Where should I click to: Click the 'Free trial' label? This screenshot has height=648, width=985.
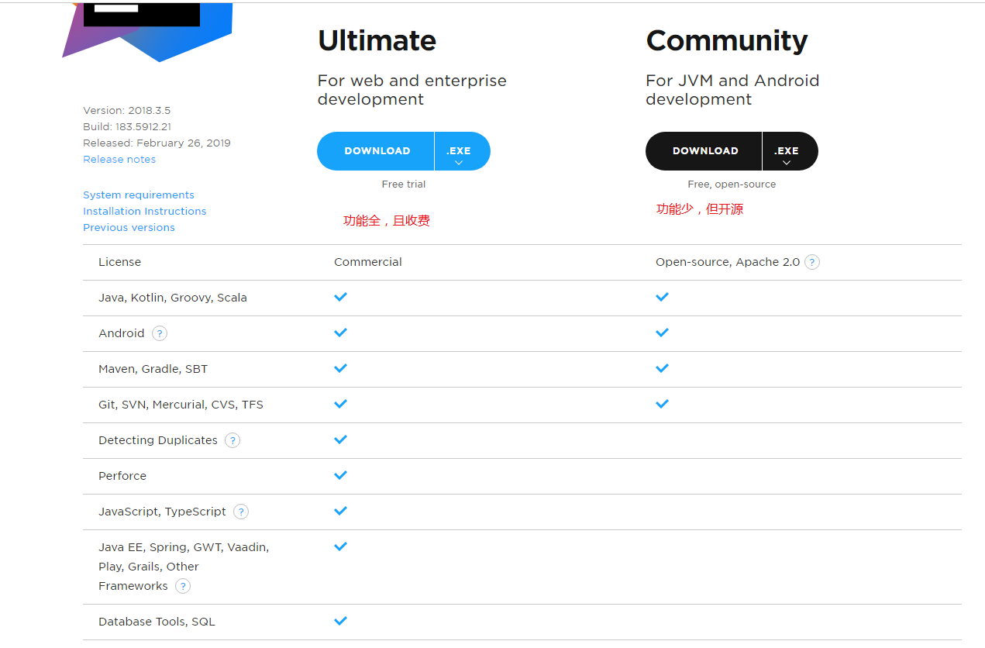click(x=404, y=184)
